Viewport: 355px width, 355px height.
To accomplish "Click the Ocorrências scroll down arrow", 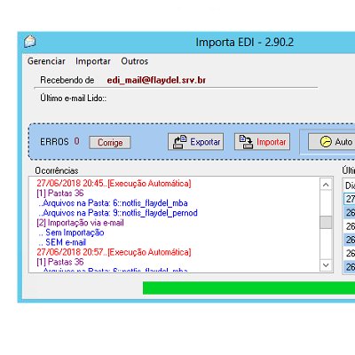I will [x=326, y=265].
